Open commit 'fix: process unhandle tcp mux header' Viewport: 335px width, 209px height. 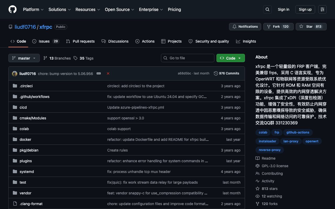139,172
